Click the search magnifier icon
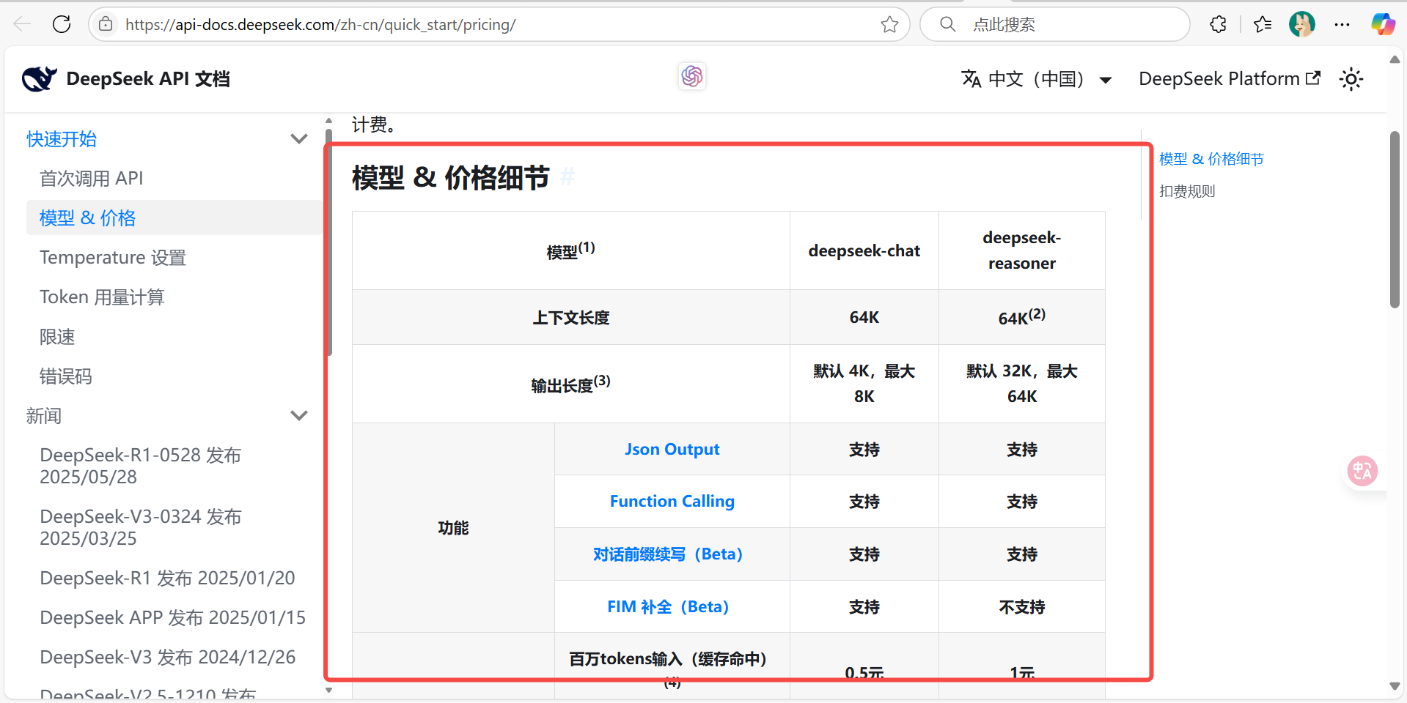 [947, 24]
